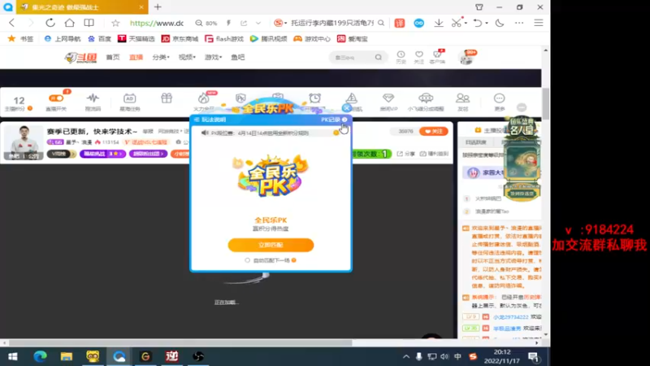This screenshot has height=366, width=650.
Task: Close the PK popup with X
Action: point(347,108)
